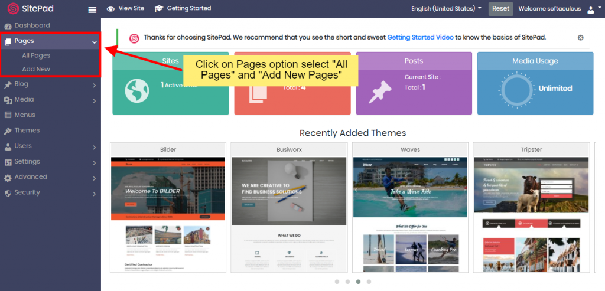Click the View Site eye icon
Screen dimensions: 605x291
pyautogui.click(x=110, y=9)
